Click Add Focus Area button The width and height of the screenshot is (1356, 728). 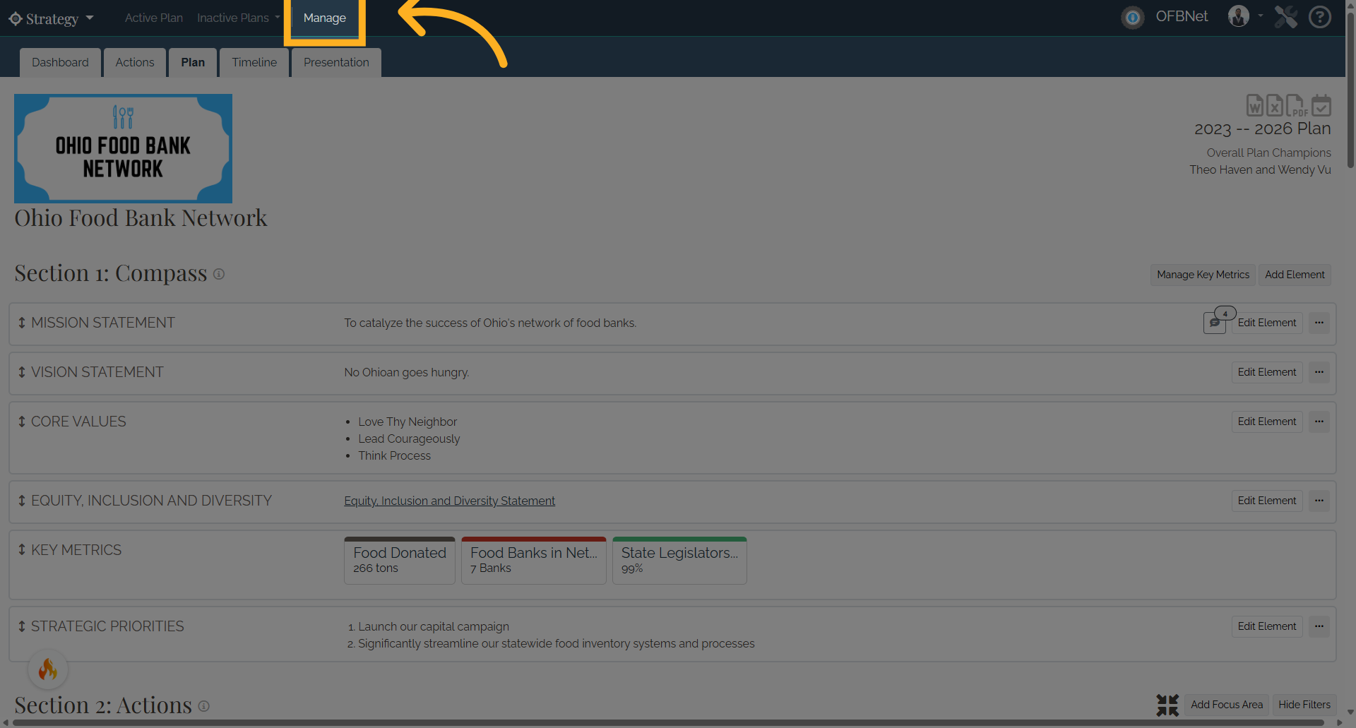1227,705
